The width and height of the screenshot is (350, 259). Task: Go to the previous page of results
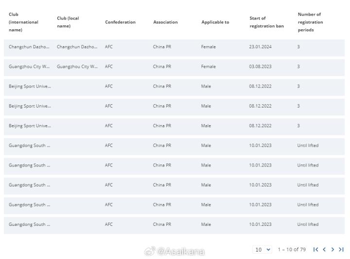coord(324,250)
